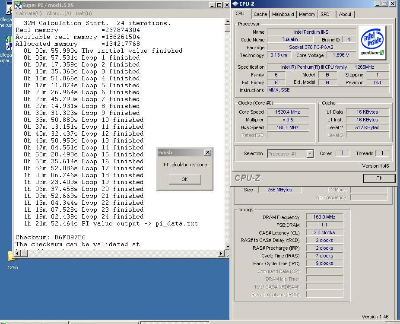Screen dimensions: 400x324
Task: Click the Loop 24 finished line in Super PI
Action: pyautogui.click(x=84, y=216)
